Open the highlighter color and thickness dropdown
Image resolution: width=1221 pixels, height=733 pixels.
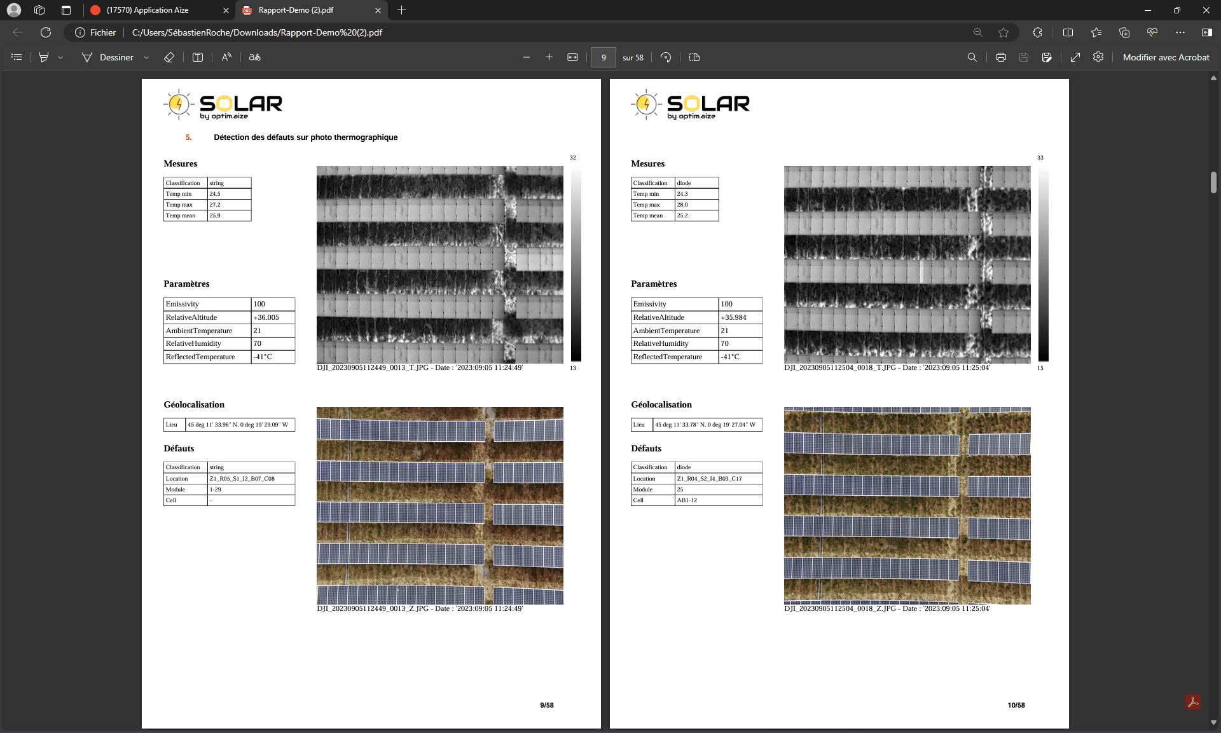tap(60, 57)
